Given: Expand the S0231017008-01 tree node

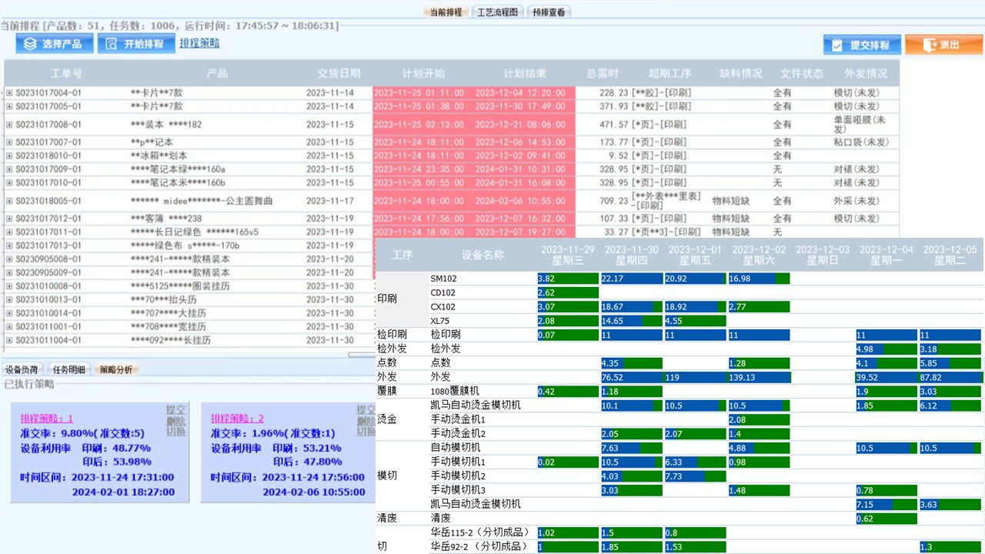Looking at the screenshot, I should point(9,124).
